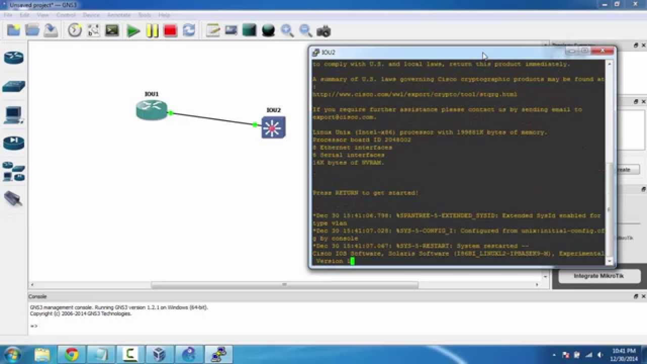Image resolution: width=647 pixels, height=364 pixels.
Task: Open console to all devices icon
Action: [x=112, y=30]
